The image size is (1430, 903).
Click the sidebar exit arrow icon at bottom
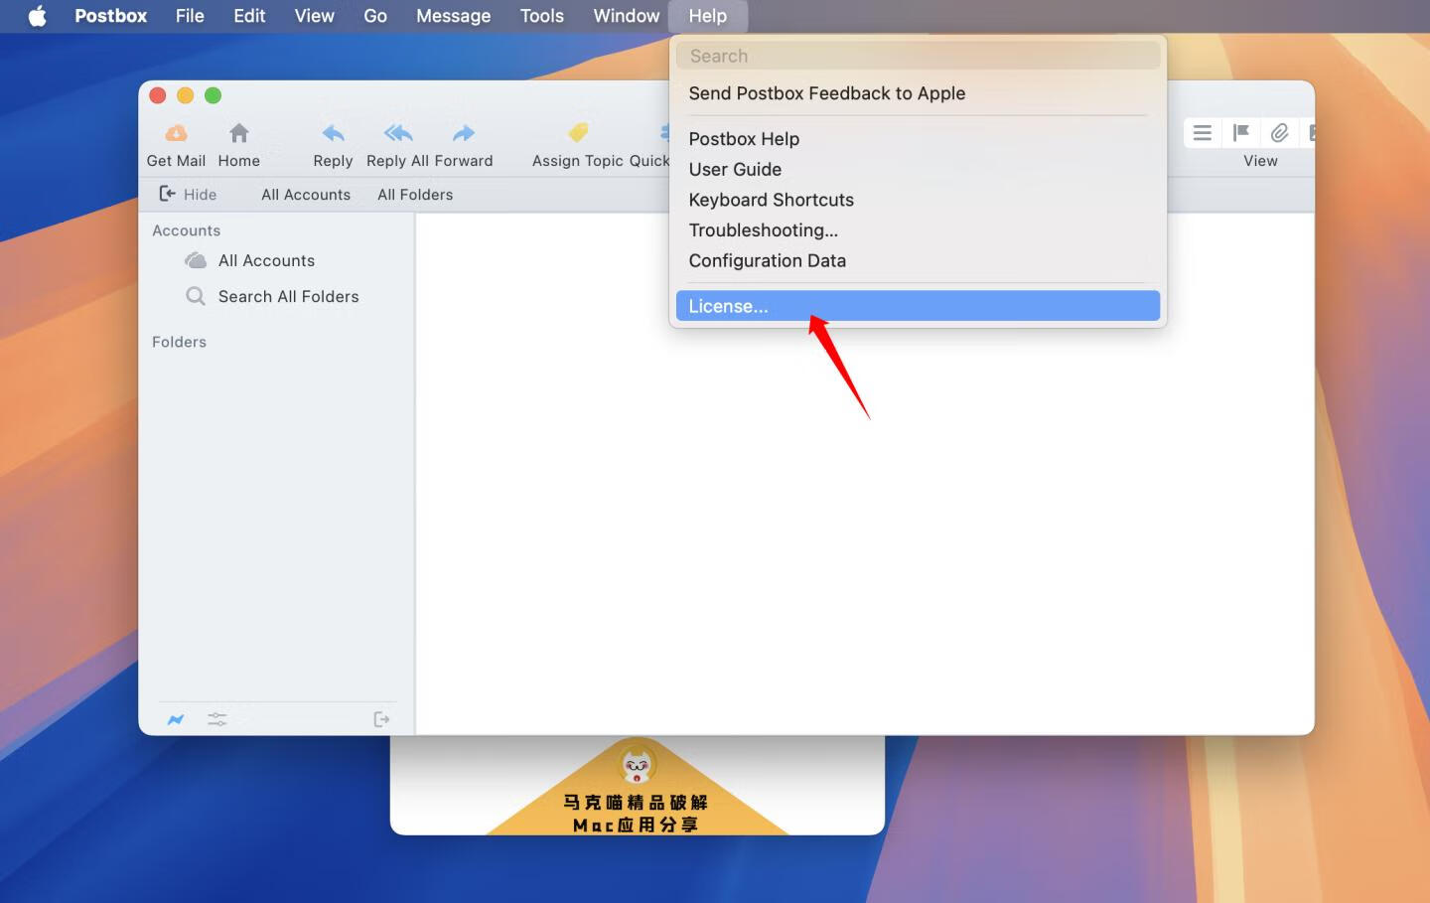pos(381,719)
